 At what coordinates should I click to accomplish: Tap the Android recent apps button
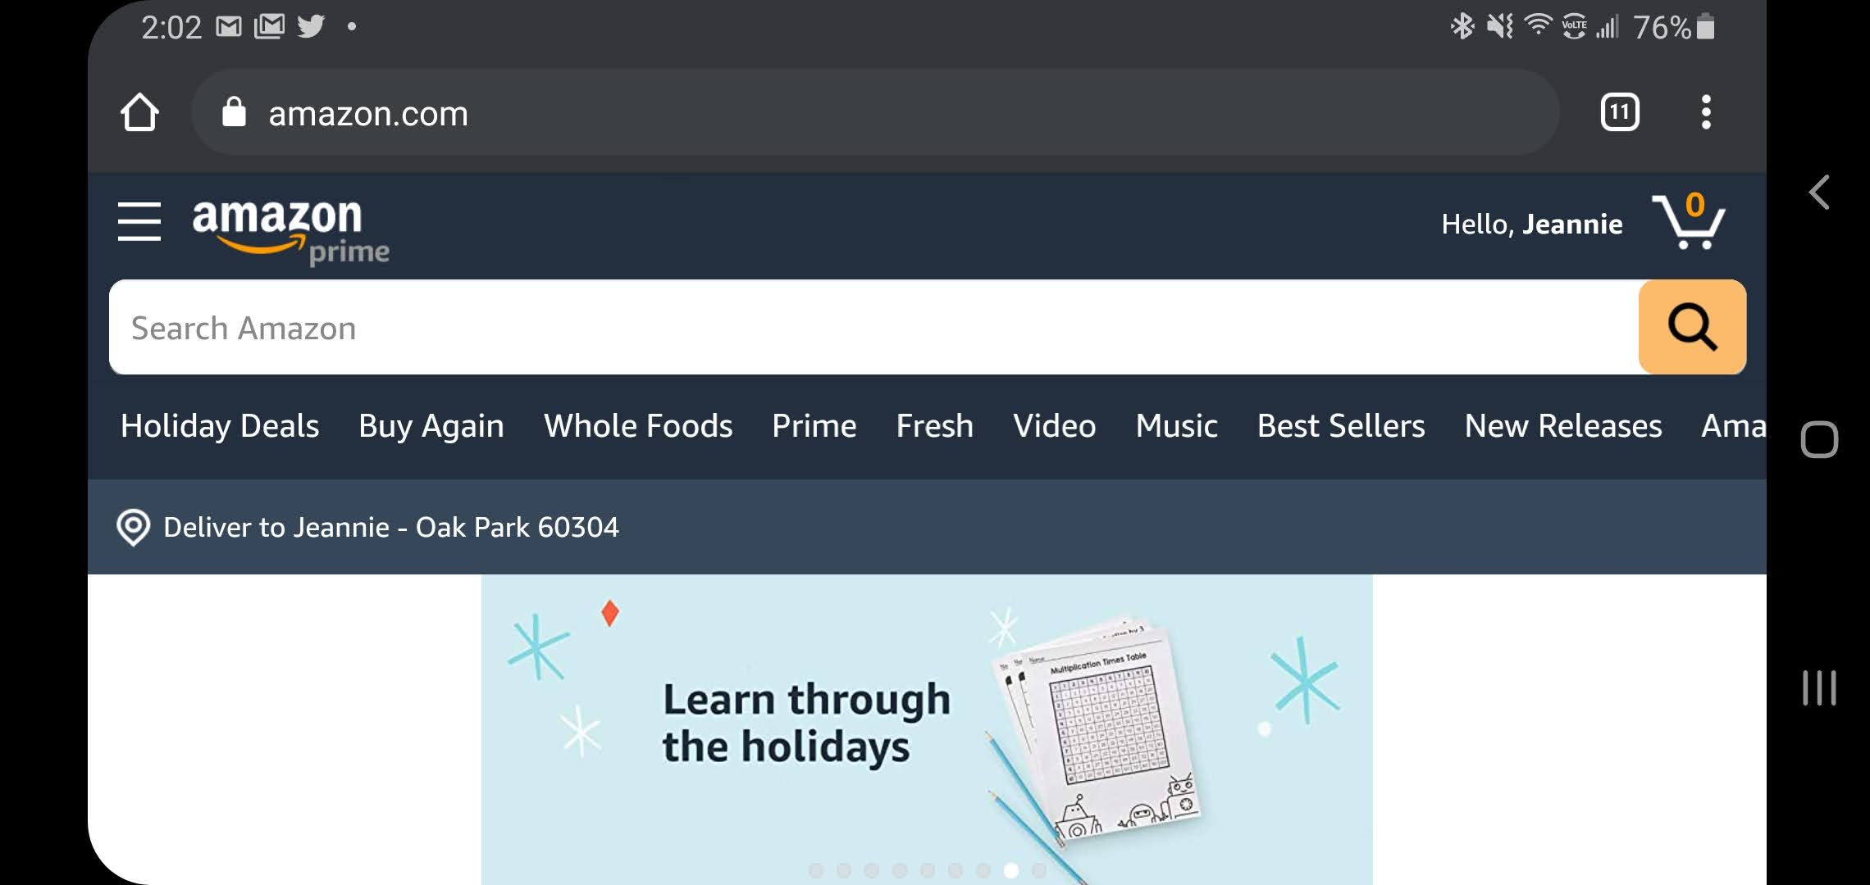pos(1819,687)
